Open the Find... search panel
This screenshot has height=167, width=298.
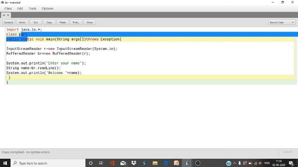click(x=76, y=22)
